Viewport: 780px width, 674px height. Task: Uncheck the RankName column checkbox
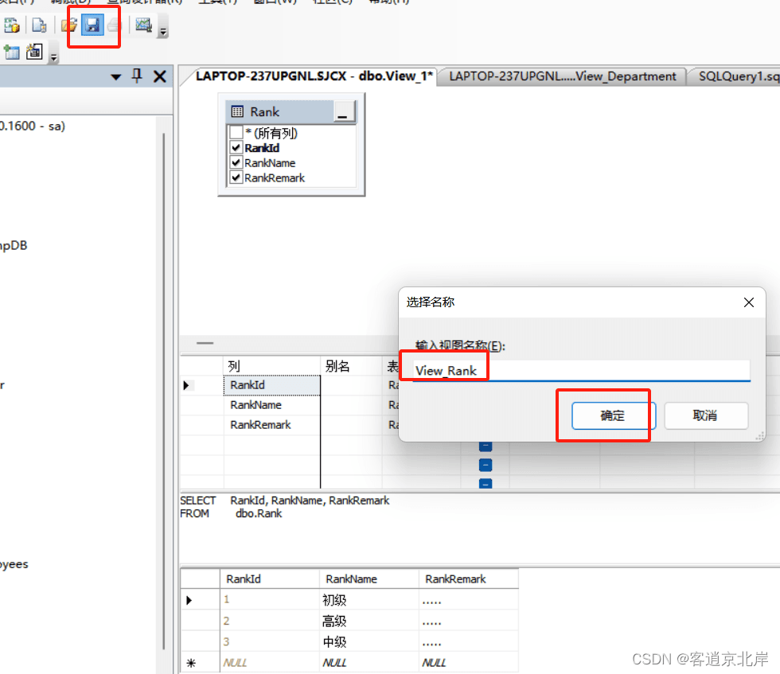coord(236,162)
